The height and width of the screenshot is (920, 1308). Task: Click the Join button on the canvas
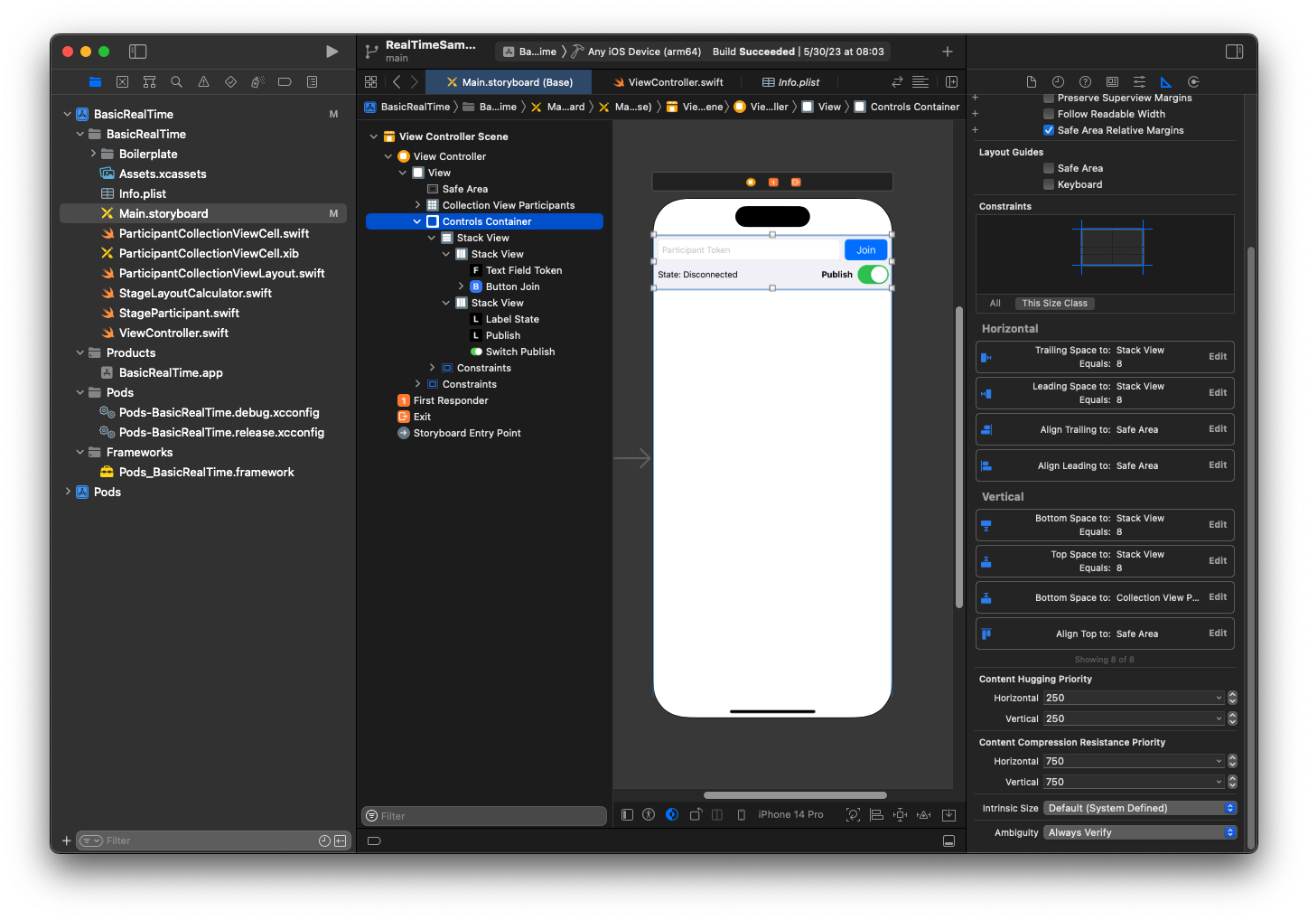click(865, 249)
